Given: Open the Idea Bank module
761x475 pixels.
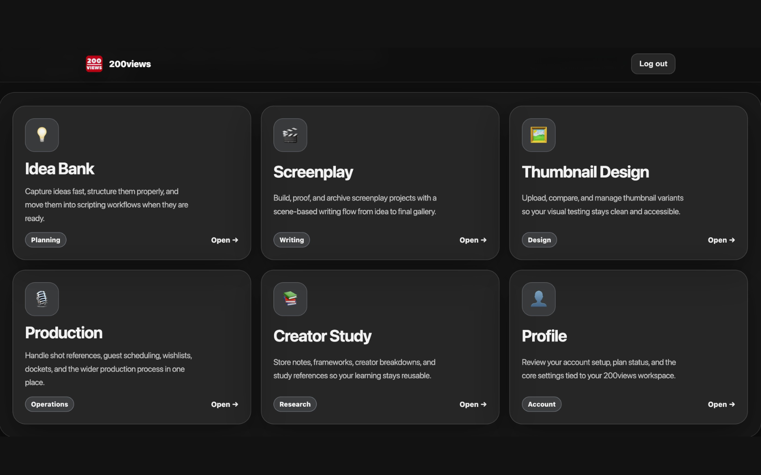Looking at the screenshot, I should pyautogui.click(x=224, y=240).
